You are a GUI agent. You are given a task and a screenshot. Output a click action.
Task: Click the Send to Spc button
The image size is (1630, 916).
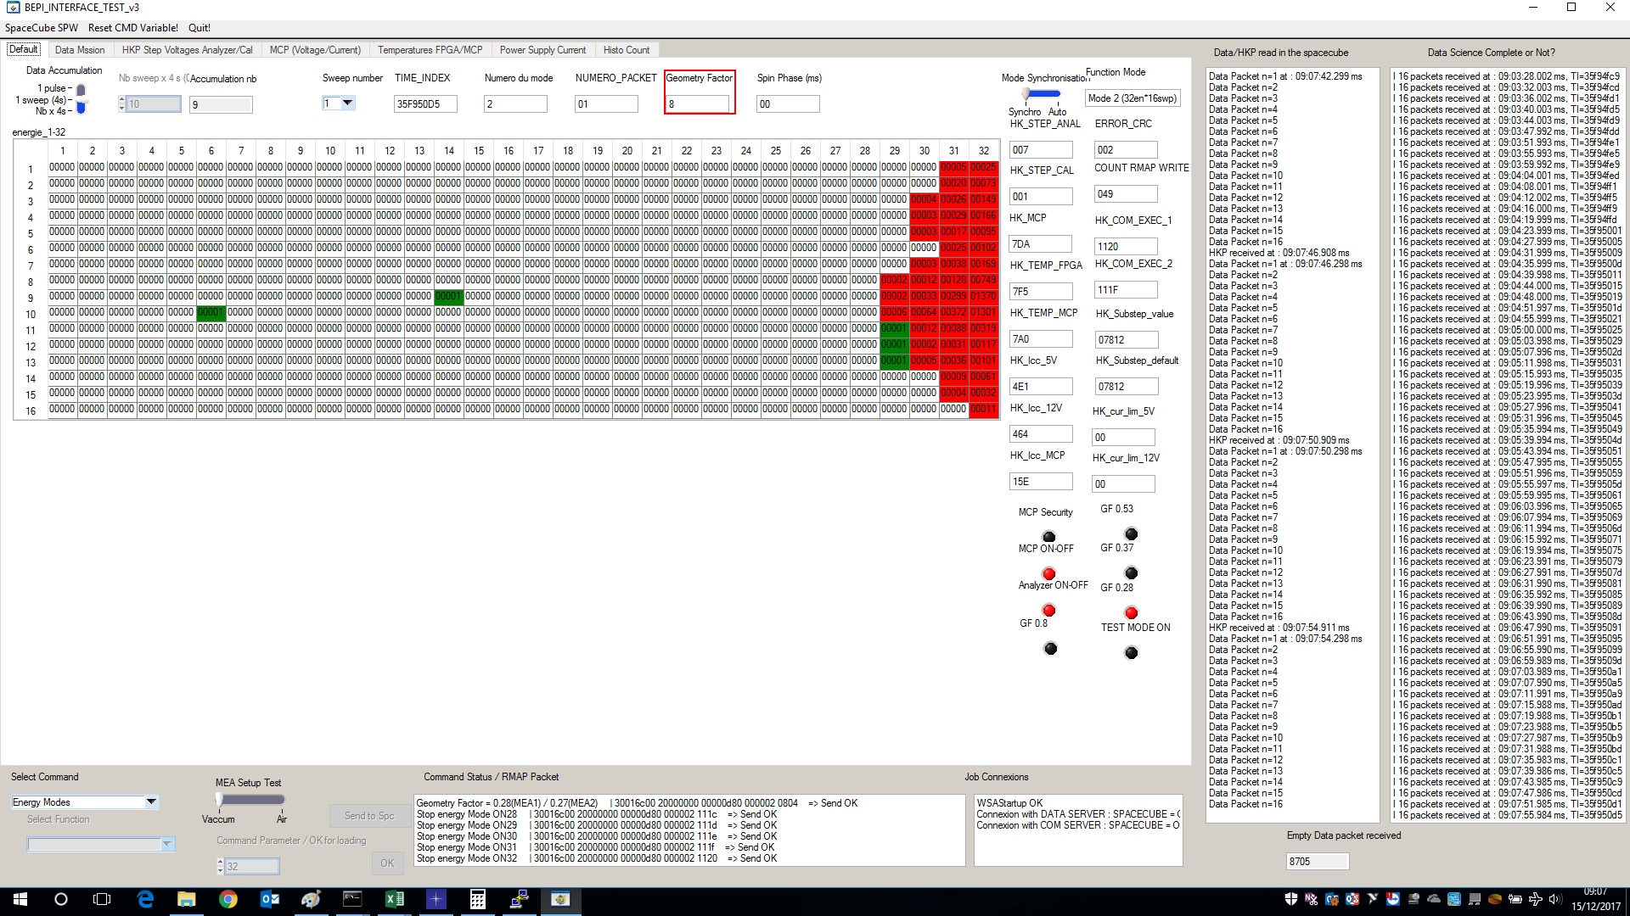(x=369, y=816)
